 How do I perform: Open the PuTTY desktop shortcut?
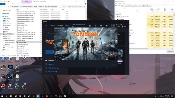(x=24, y=86)
